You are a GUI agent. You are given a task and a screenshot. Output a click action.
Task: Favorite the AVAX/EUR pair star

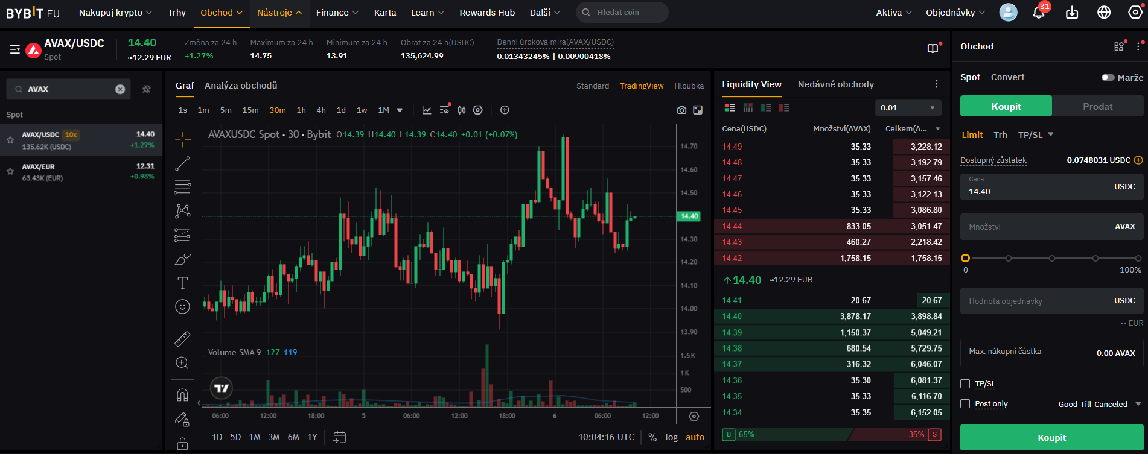tap(10, 172)
